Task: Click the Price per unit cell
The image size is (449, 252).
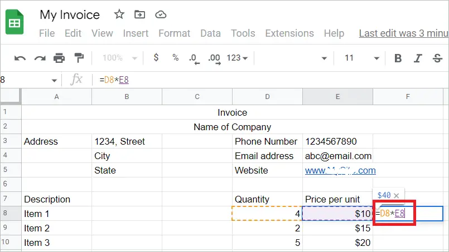Action: (x=337, y=199)
